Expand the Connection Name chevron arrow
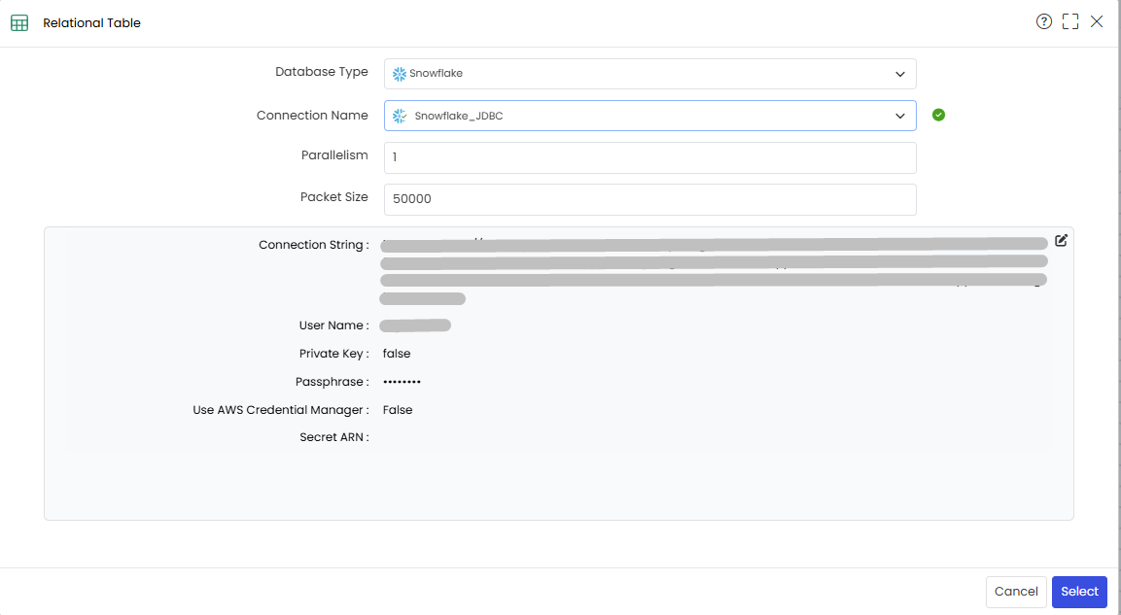Screen dimensions: 1121x615 [900, 117]
